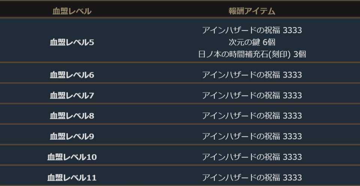Click the reward text for 血盟レベル6
360x186 pixels.
coord(252,75)
